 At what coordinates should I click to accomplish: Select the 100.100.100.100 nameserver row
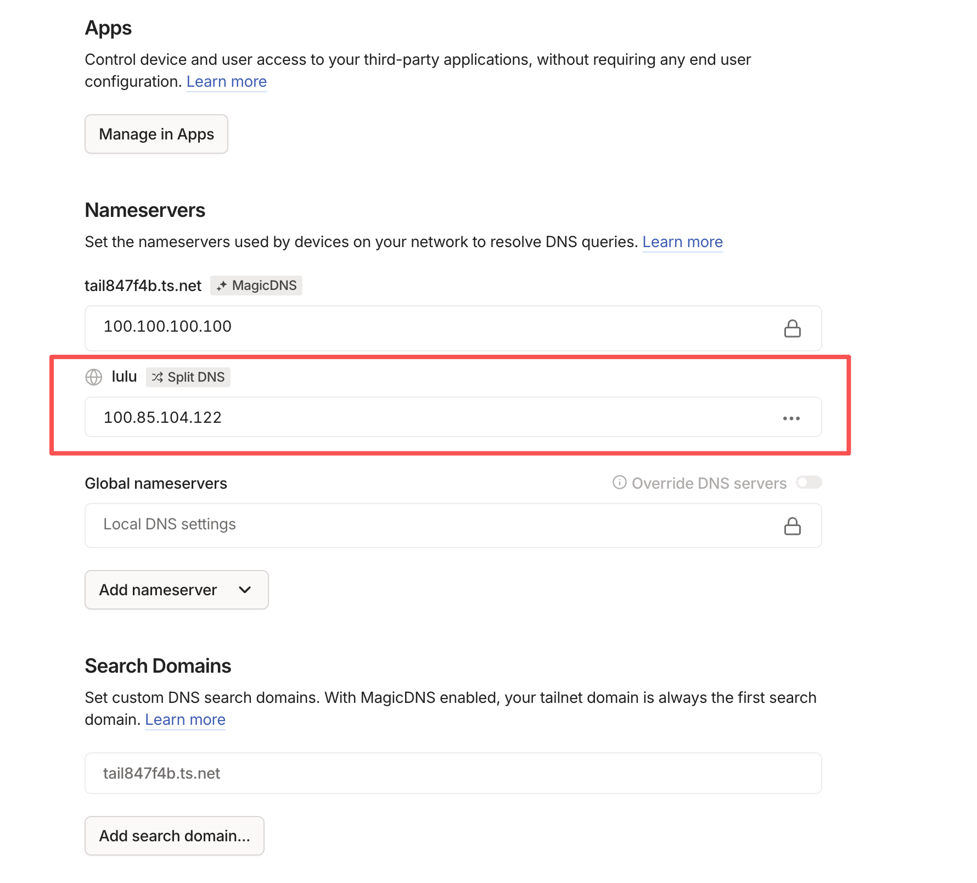point(453,328)
